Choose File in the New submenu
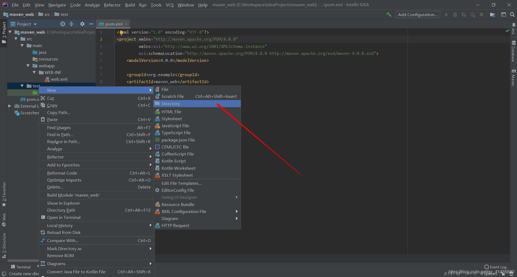 click(197, 89)
